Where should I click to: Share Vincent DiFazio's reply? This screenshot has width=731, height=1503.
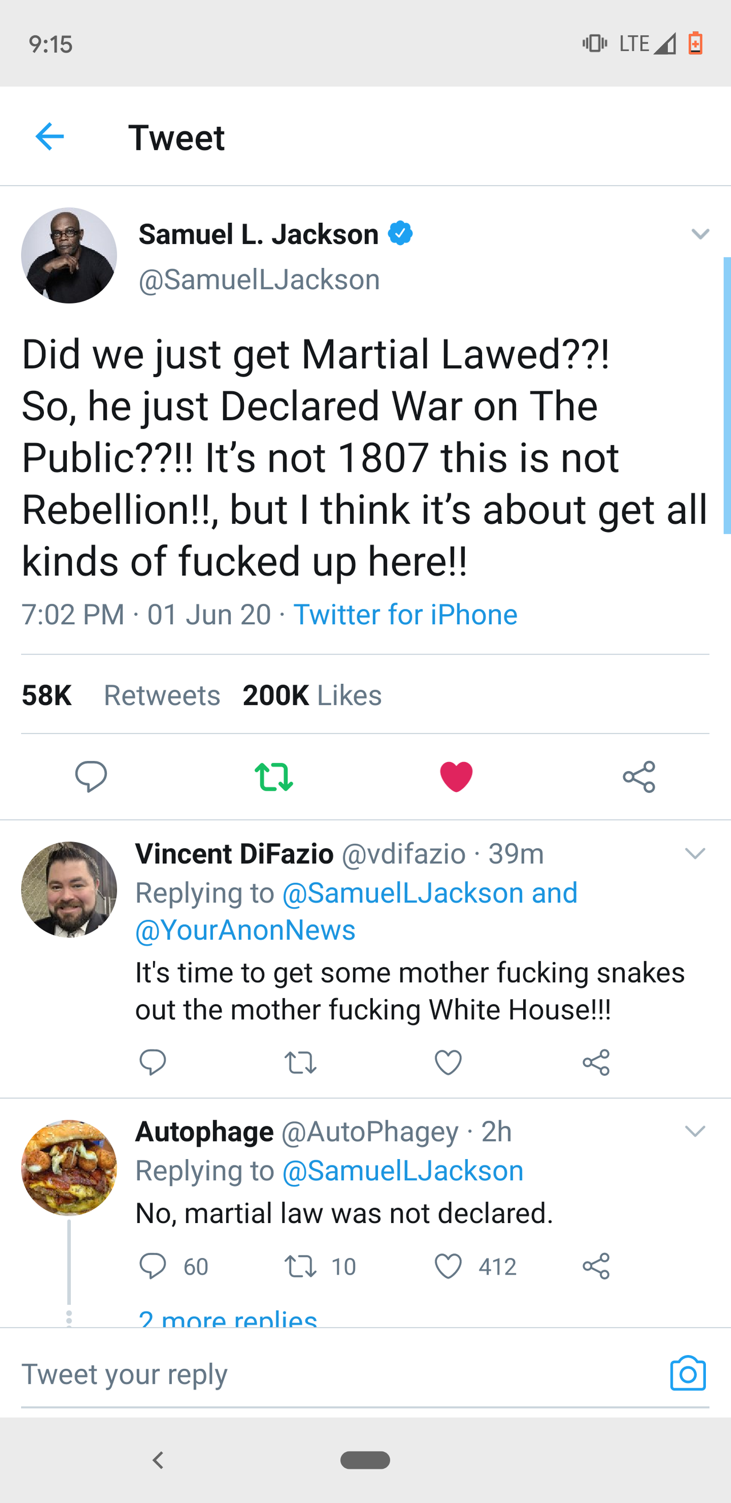click(596, 1063)
